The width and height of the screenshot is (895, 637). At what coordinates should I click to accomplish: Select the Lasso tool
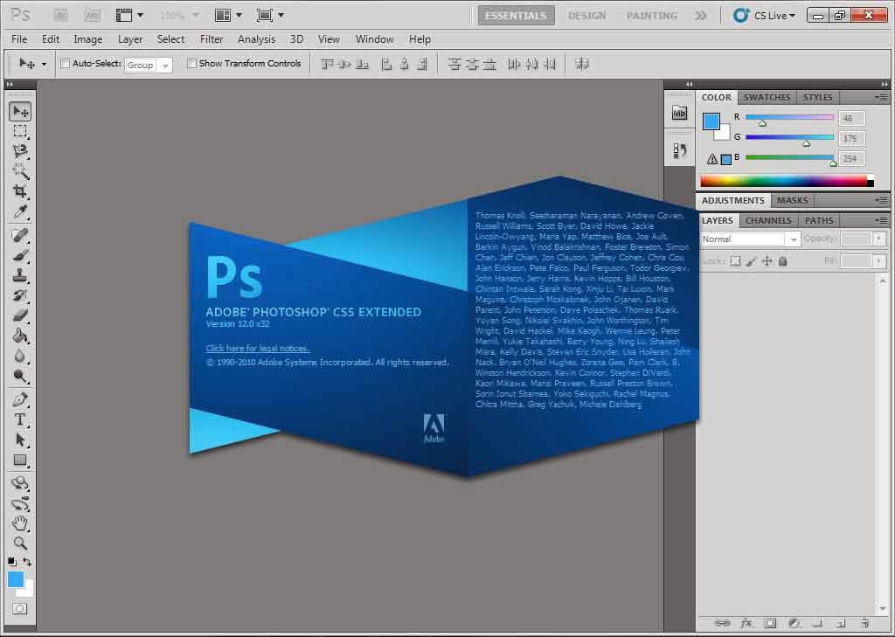click(x=20, y=151)
